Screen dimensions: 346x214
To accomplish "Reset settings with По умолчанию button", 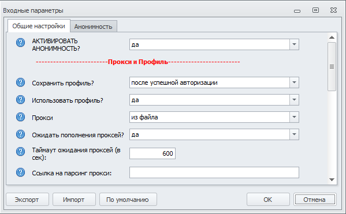I will [128, 200].
